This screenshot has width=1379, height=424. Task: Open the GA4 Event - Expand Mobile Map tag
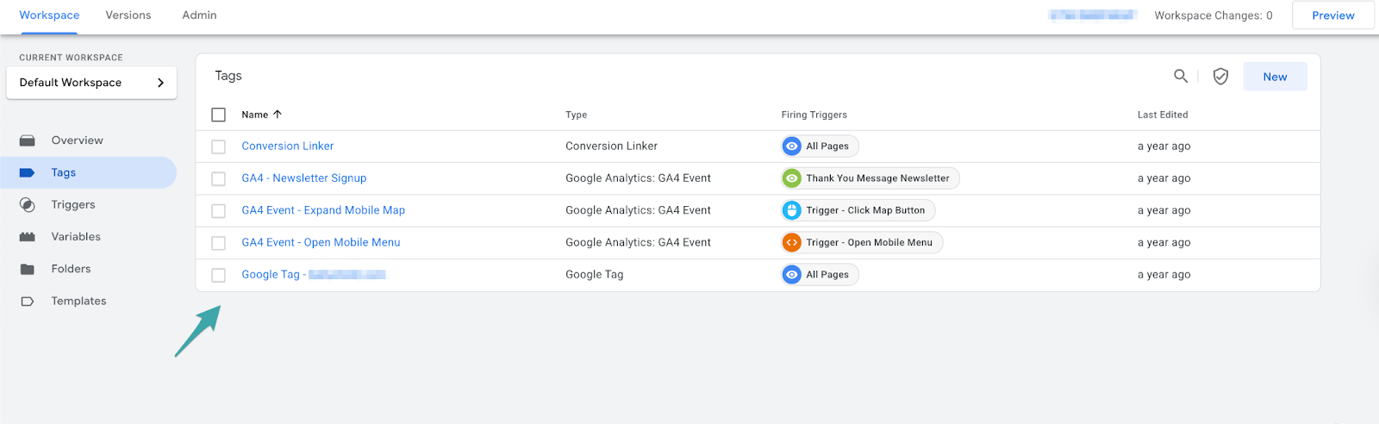pos(323,210)
